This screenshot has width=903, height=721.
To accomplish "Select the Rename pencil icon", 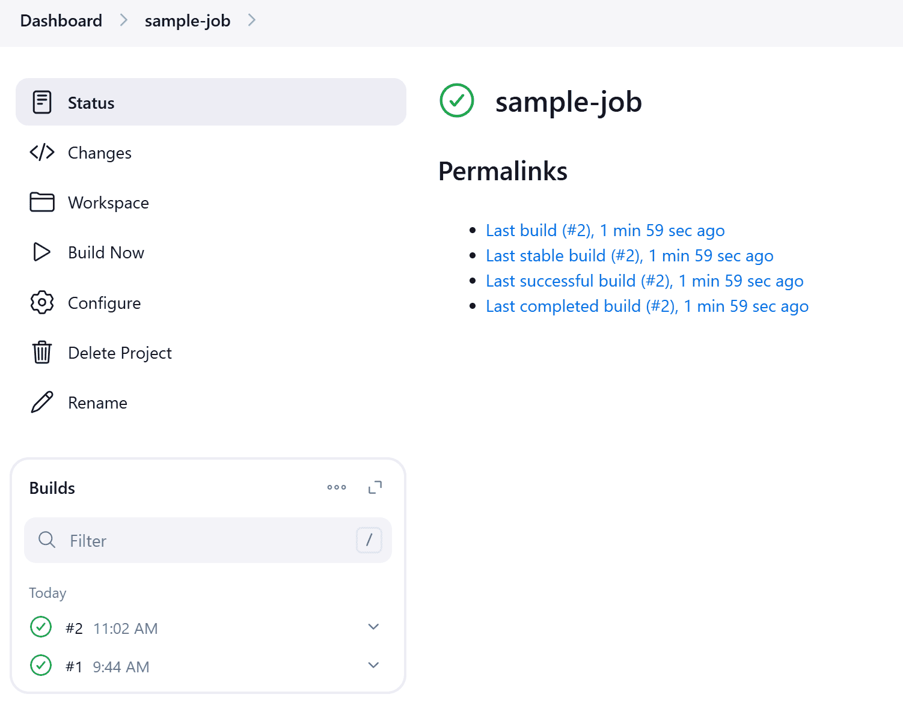I will tap(41, 402).
